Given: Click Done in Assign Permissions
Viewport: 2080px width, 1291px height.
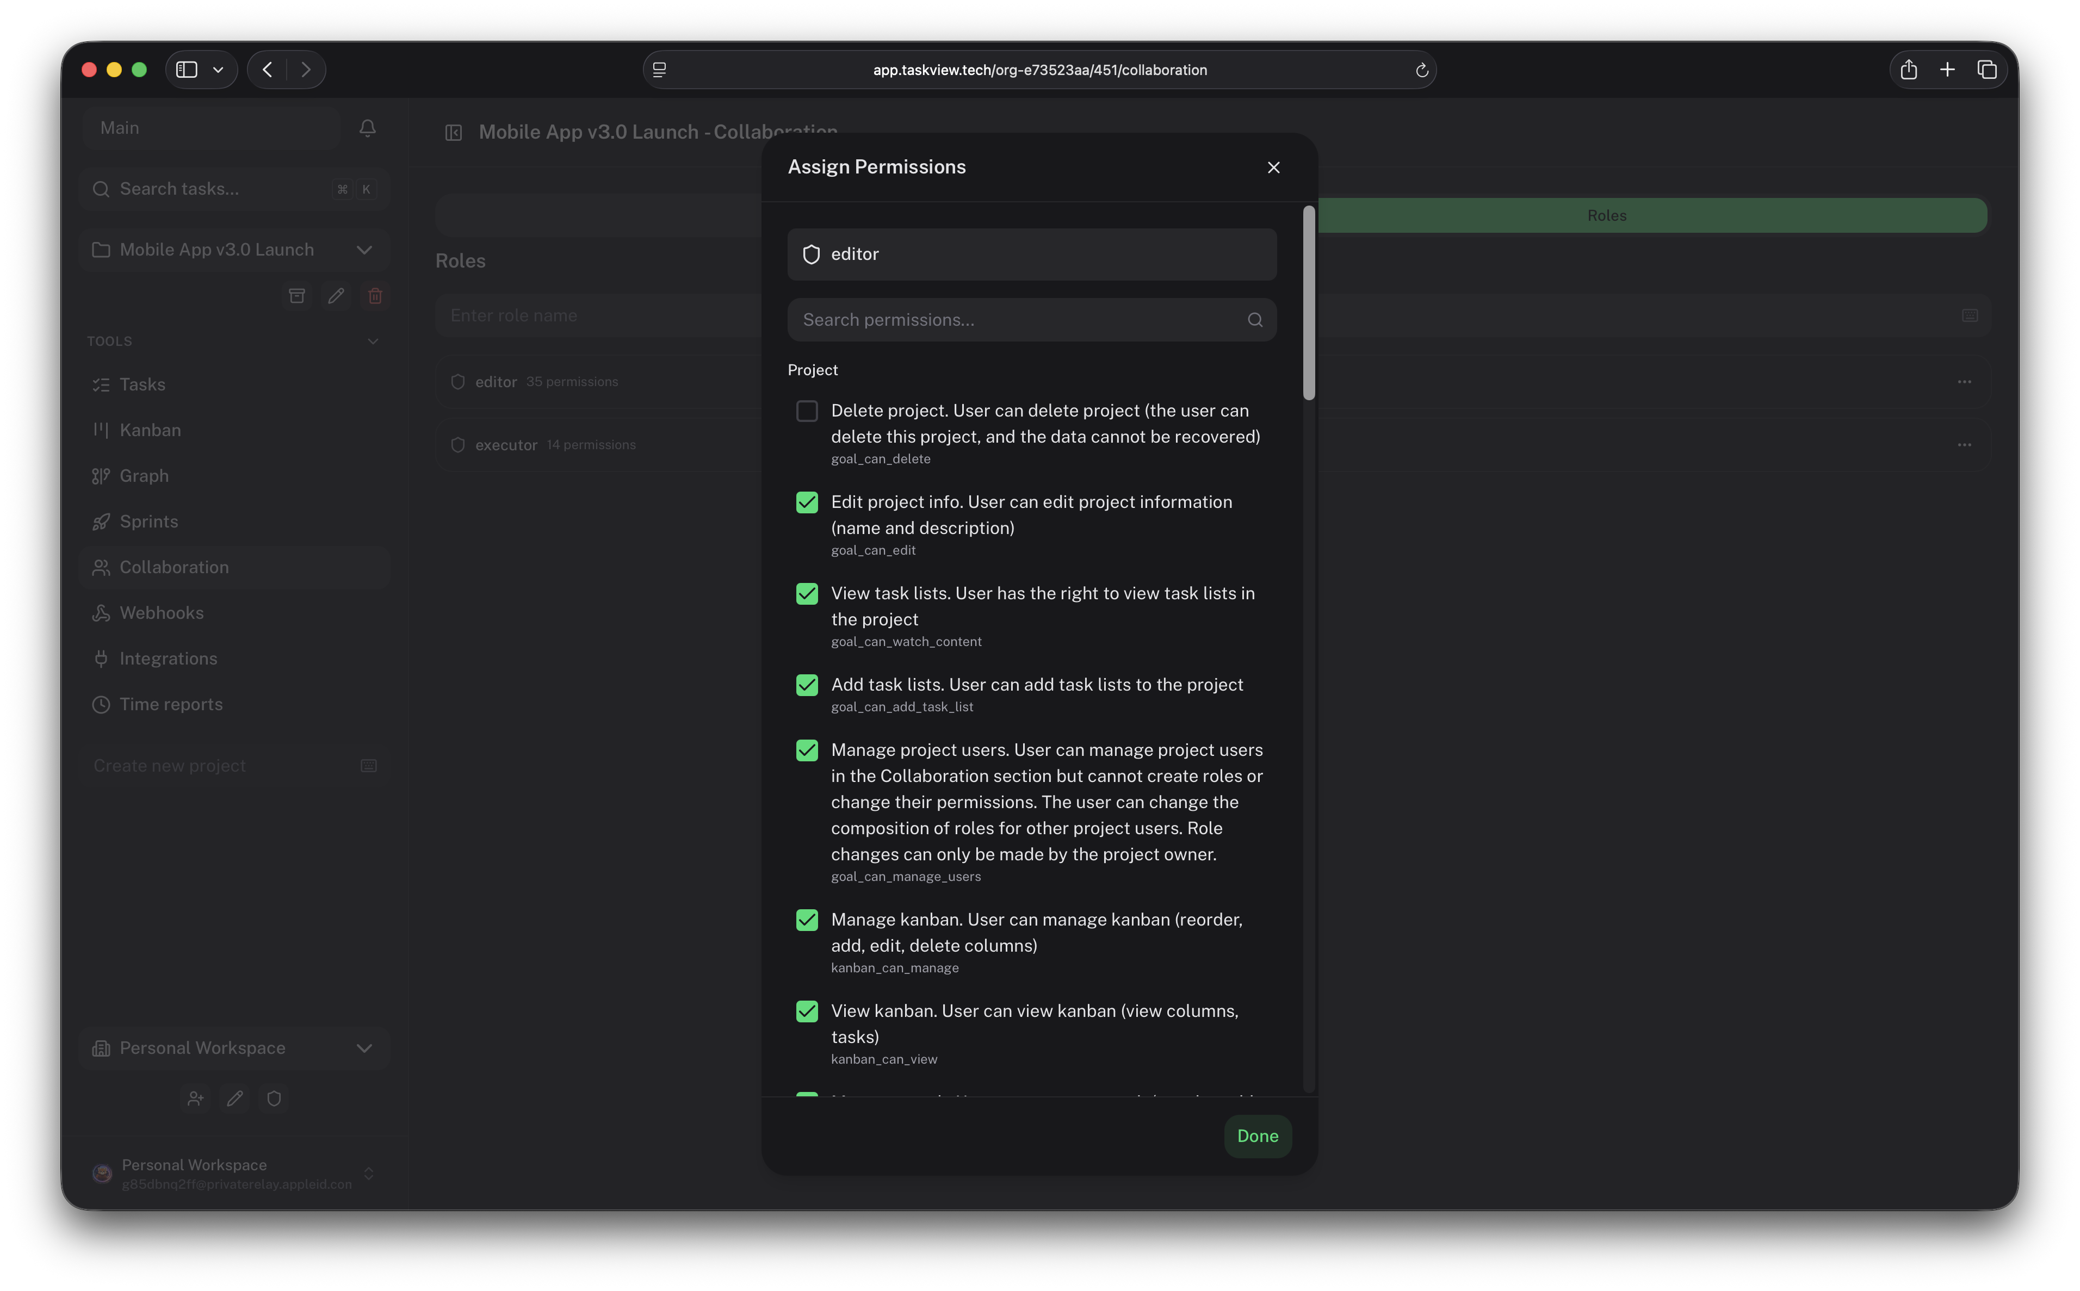Looking at the screenshot, I should pos(1258,1137).
